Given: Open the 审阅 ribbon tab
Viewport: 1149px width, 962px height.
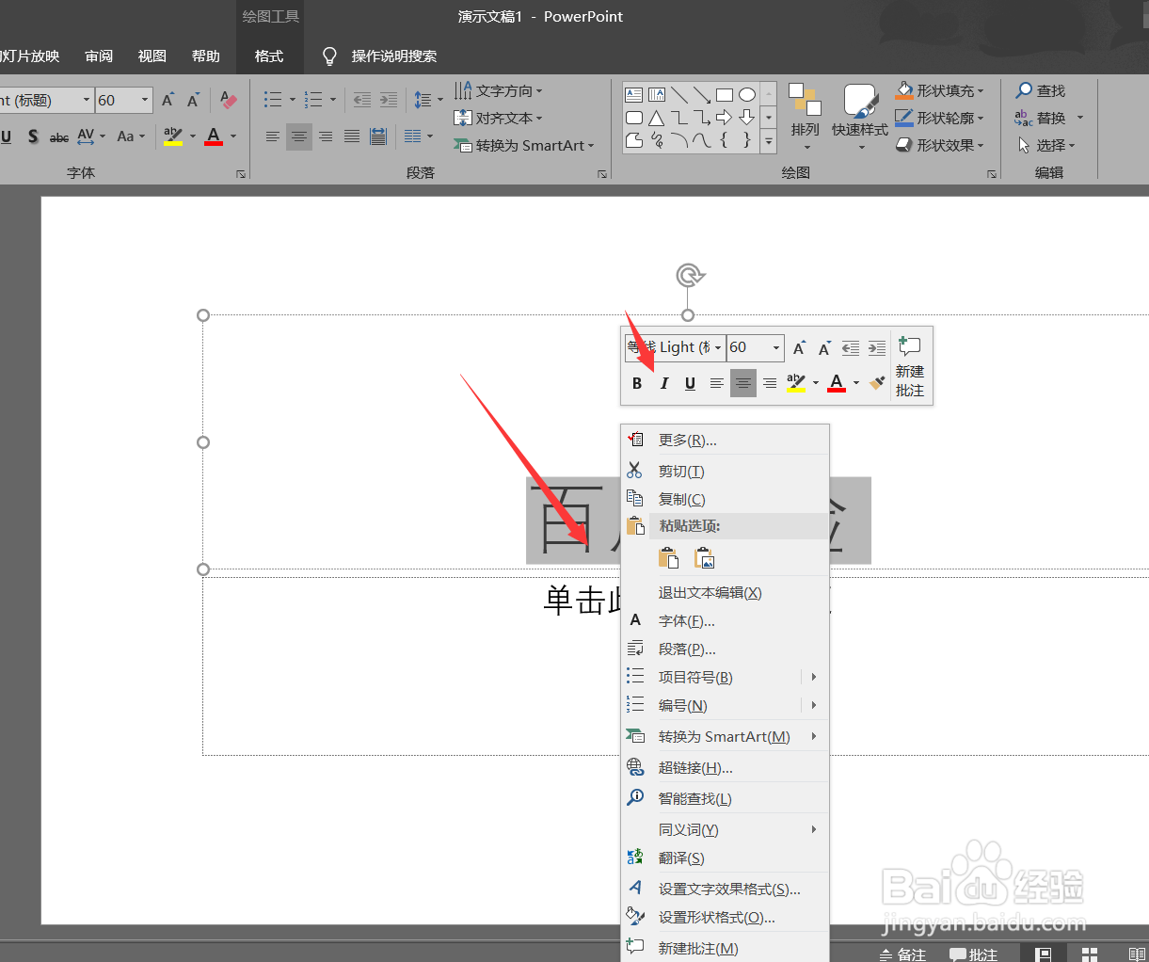Looking at the screenshot, I should tap(99, 56).
